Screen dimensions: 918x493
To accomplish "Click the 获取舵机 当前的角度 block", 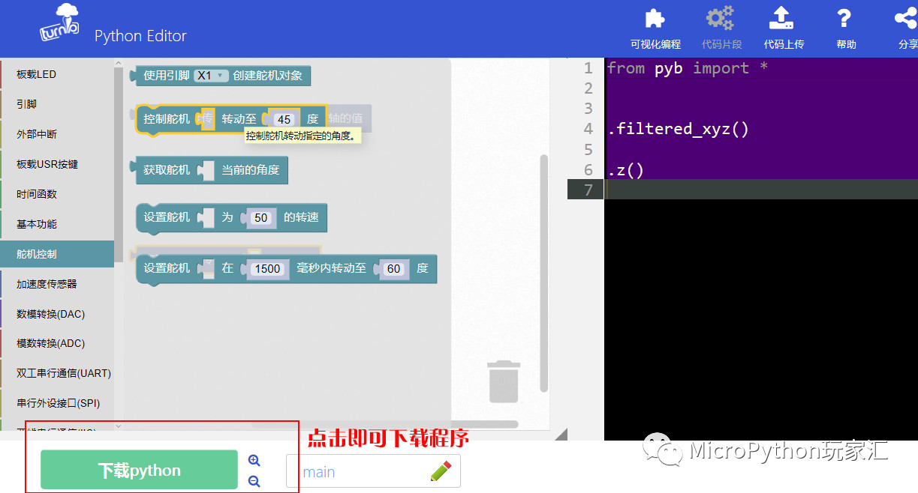I will pos(209,170).
